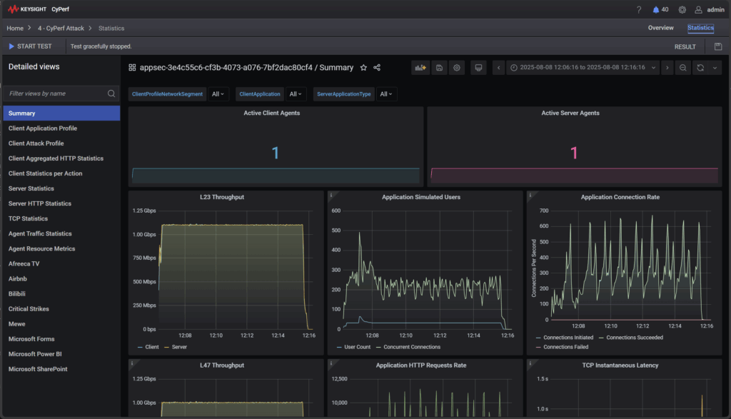
Task: Click the info icon on TCP Instantaneous Latency panel
Action: [530, 363]
